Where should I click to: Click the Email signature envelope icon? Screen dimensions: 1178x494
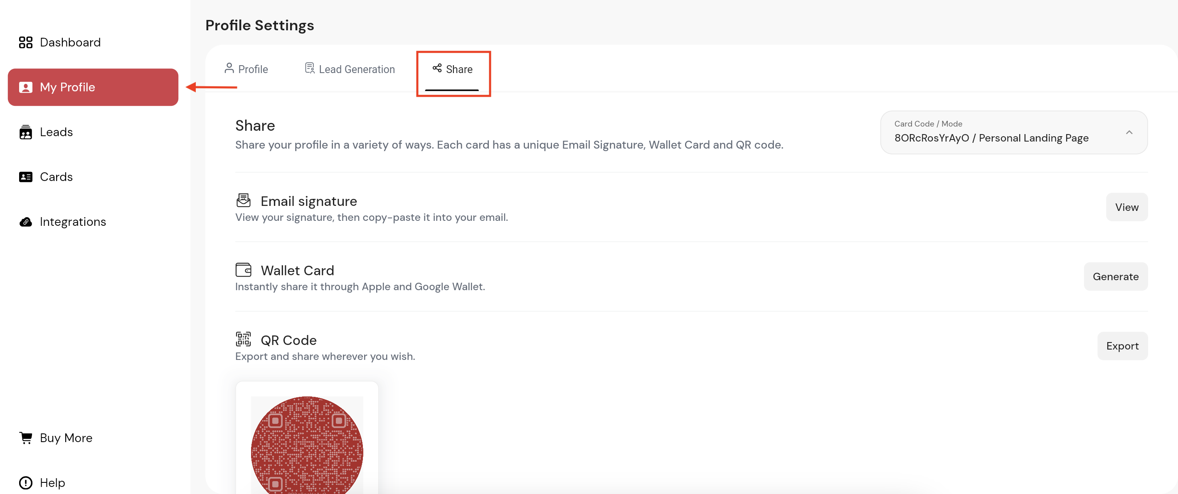tap(243, 200)
